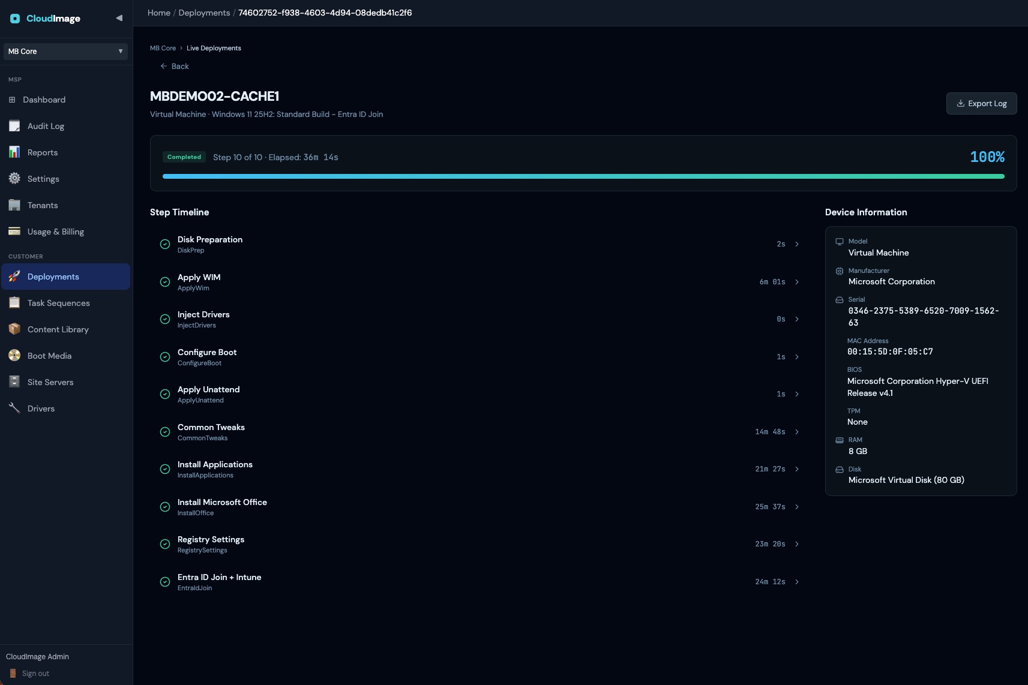The image size is (1028, 685).
Task: Click the Apply WIM completed check icon
Action: click(x=165, y=282)
